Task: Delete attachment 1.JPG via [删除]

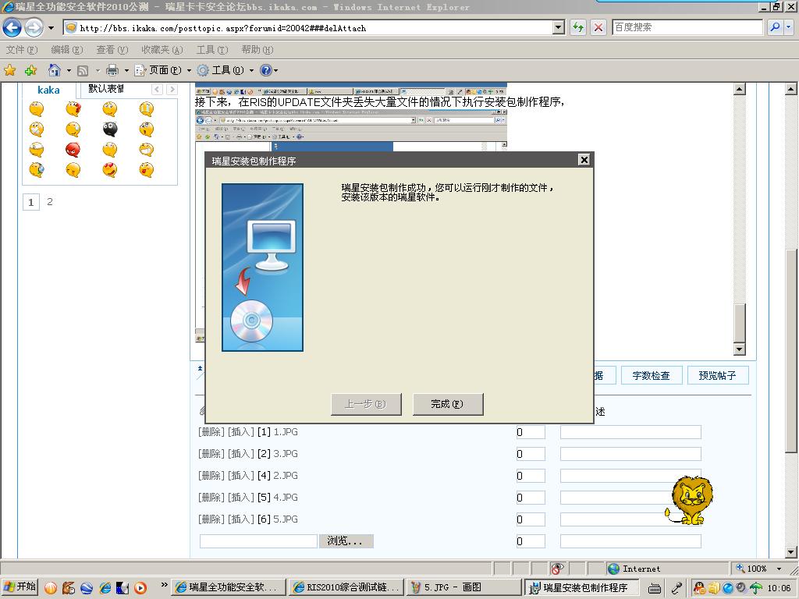Action: click(211, 432)
